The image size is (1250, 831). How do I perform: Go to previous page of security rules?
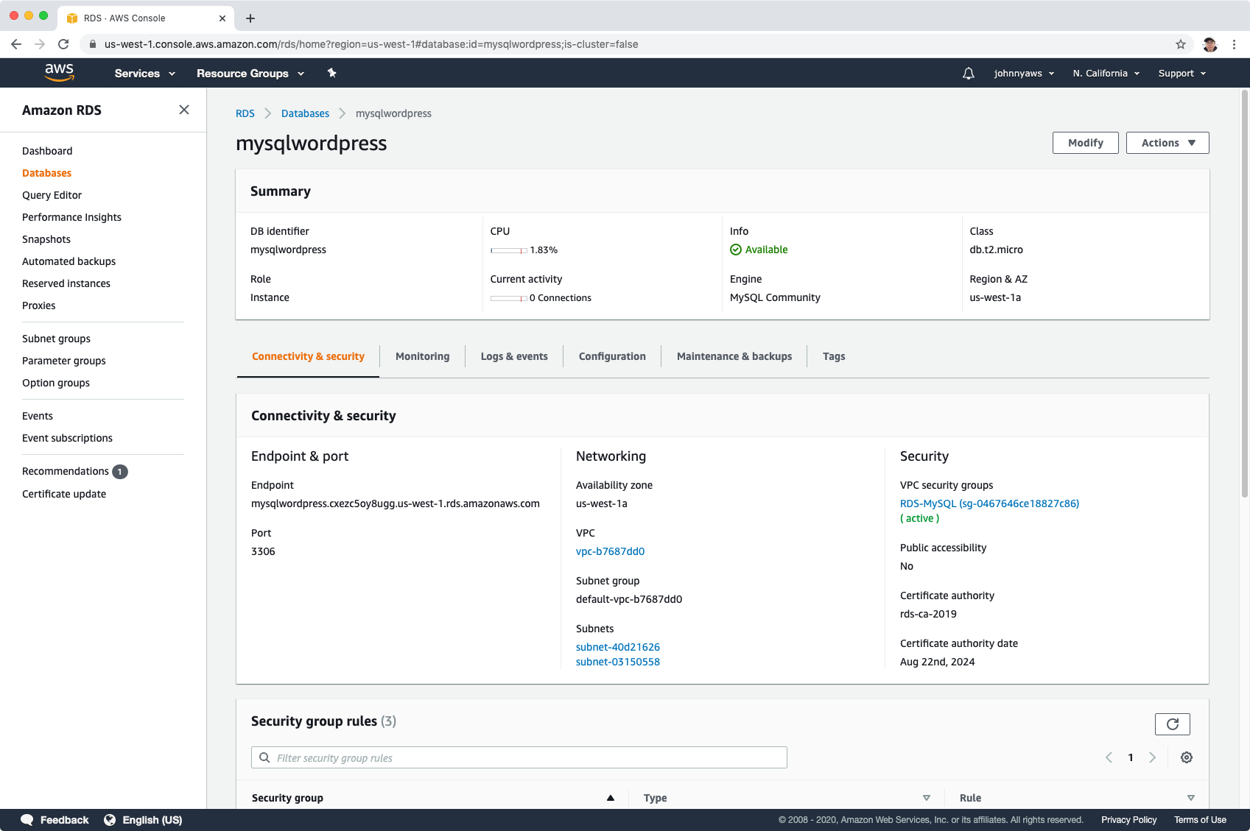click(1109, 757)
